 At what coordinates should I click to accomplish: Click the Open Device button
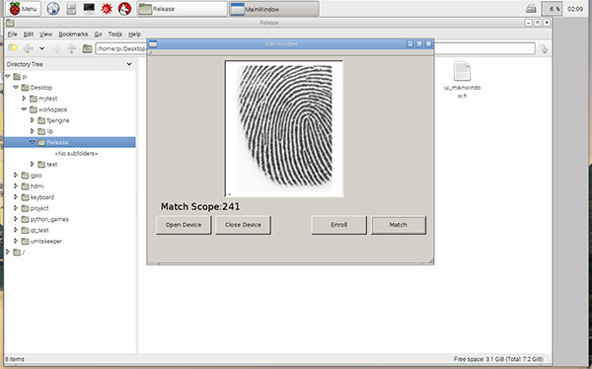pos(184,225)
